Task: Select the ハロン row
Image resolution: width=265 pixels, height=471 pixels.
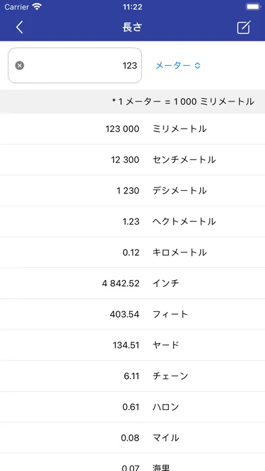Action: pyautogui.click(x=132, y=407)
